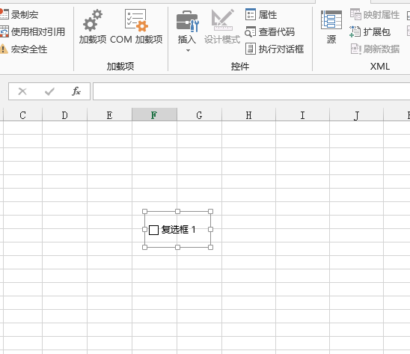Click 执行对话框 run dialog
The height and width of the screenshot is (354, 410).
tap(275, 49)
